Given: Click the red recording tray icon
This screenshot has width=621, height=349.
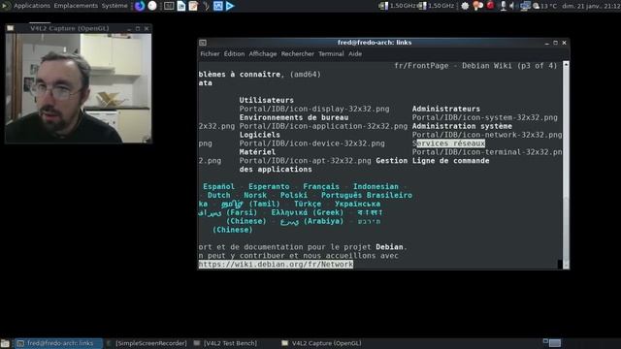Looking at the screenshot, I should [490, 5].
